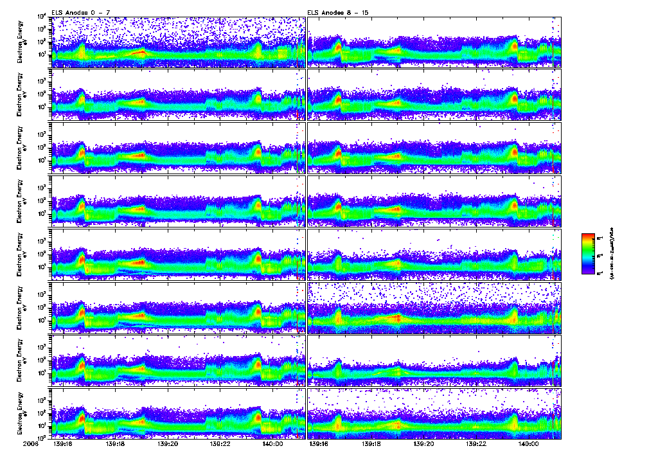Click the "Electron Energy eV" axis label of the topmost panel

22,42
